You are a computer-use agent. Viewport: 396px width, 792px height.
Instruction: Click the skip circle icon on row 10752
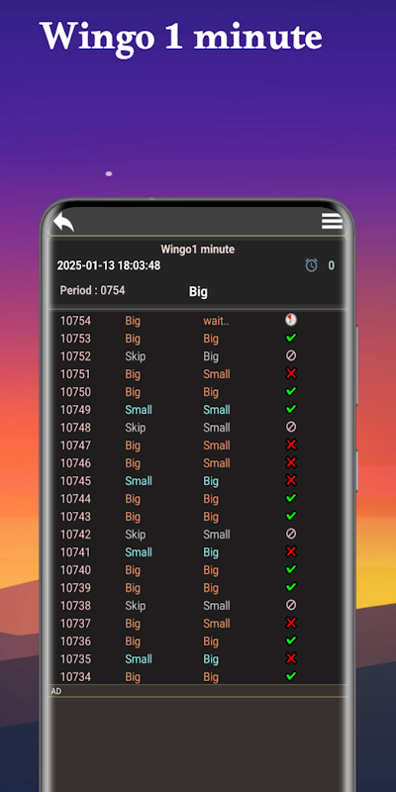pos(291,355)
